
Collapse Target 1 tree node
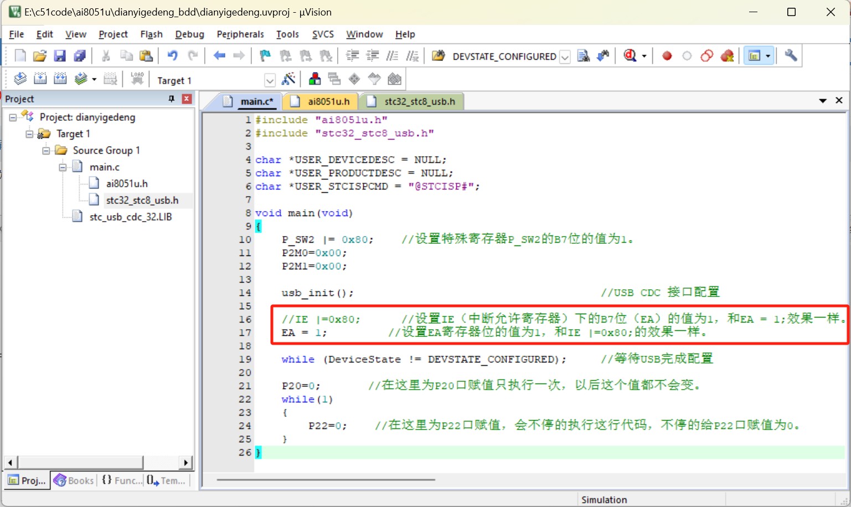point(29,134)
